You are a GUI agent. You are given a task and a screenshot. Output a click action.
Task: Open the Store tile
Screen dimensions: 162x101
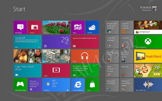click(x=92, y=85)
